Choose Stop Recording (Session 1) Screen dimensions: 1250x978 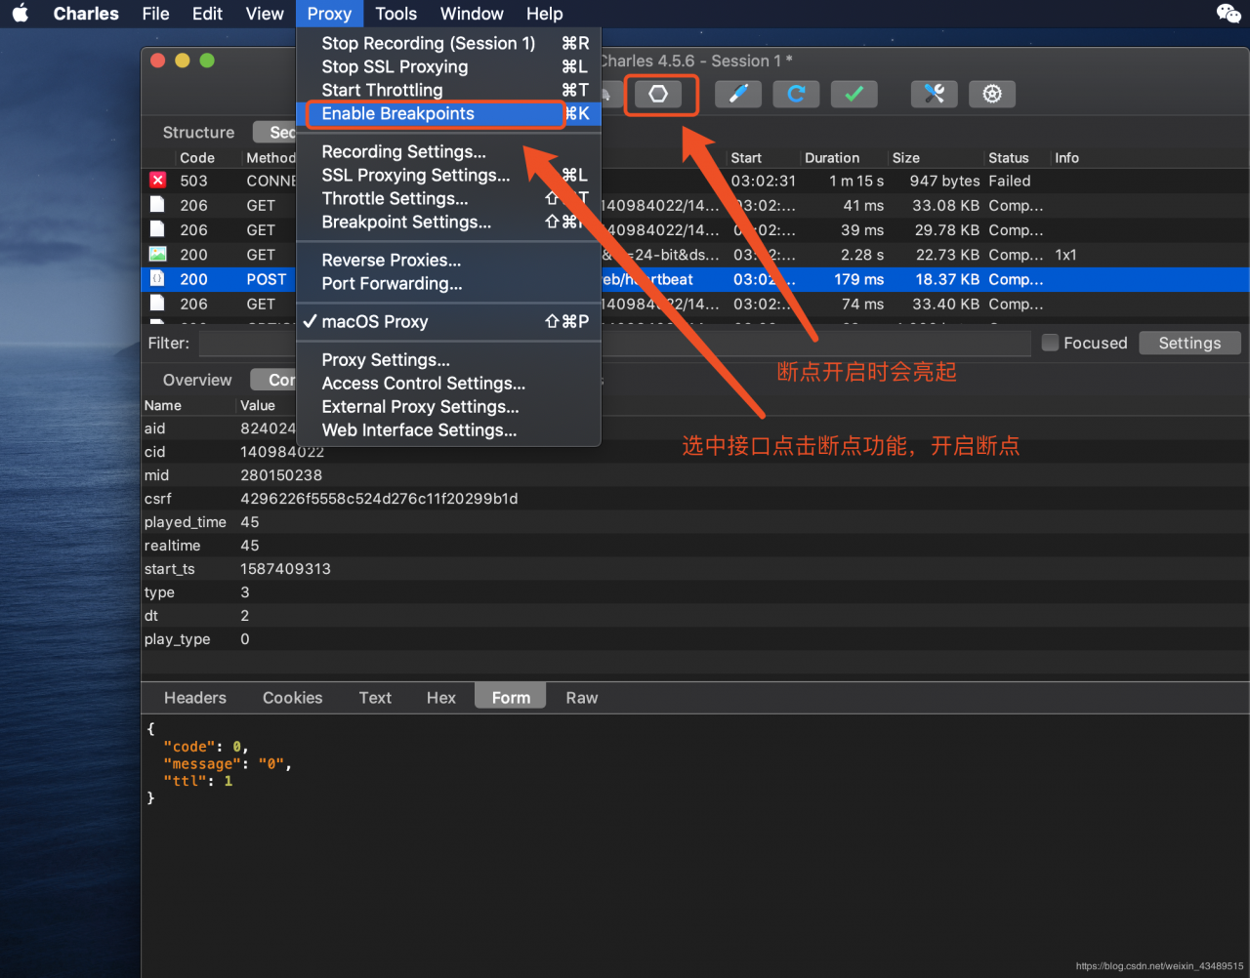(448, 43)
